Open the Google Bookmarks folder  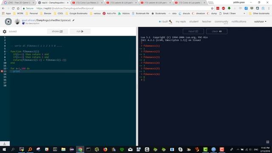coord(76,13)
